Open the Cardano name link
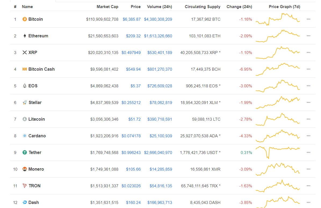Image resolution: width=321 pixels, height=208 pixels. (x=37, y=136)
